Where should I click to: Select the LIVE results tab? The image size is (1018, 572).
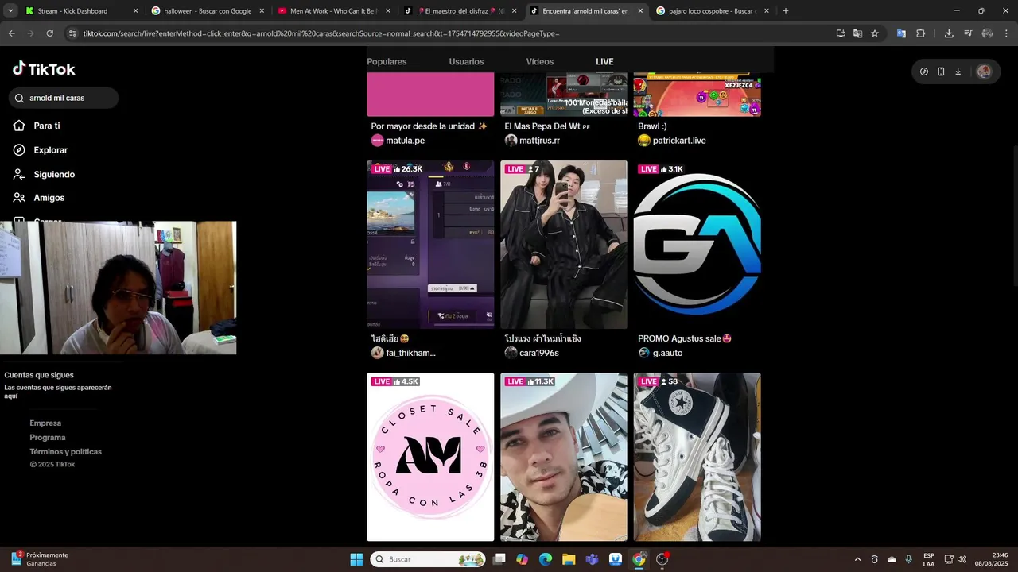604,61
